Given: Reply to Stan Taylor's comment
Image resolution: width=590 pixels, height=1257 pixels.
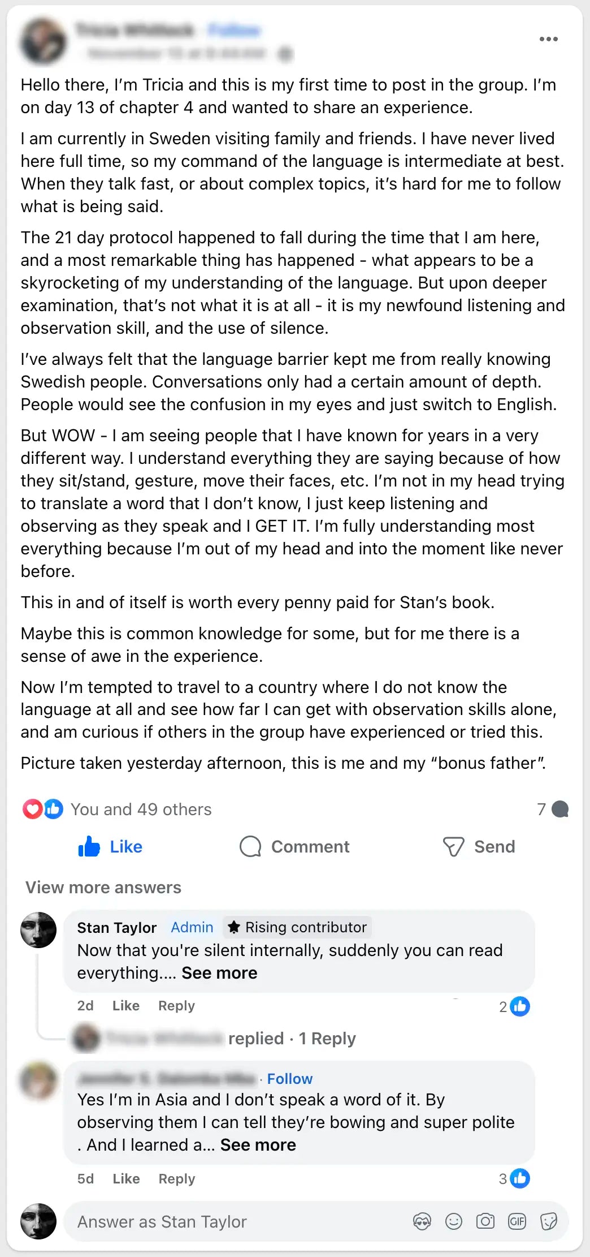Looking at the screenshot, I should click(x=176, y=1005).
